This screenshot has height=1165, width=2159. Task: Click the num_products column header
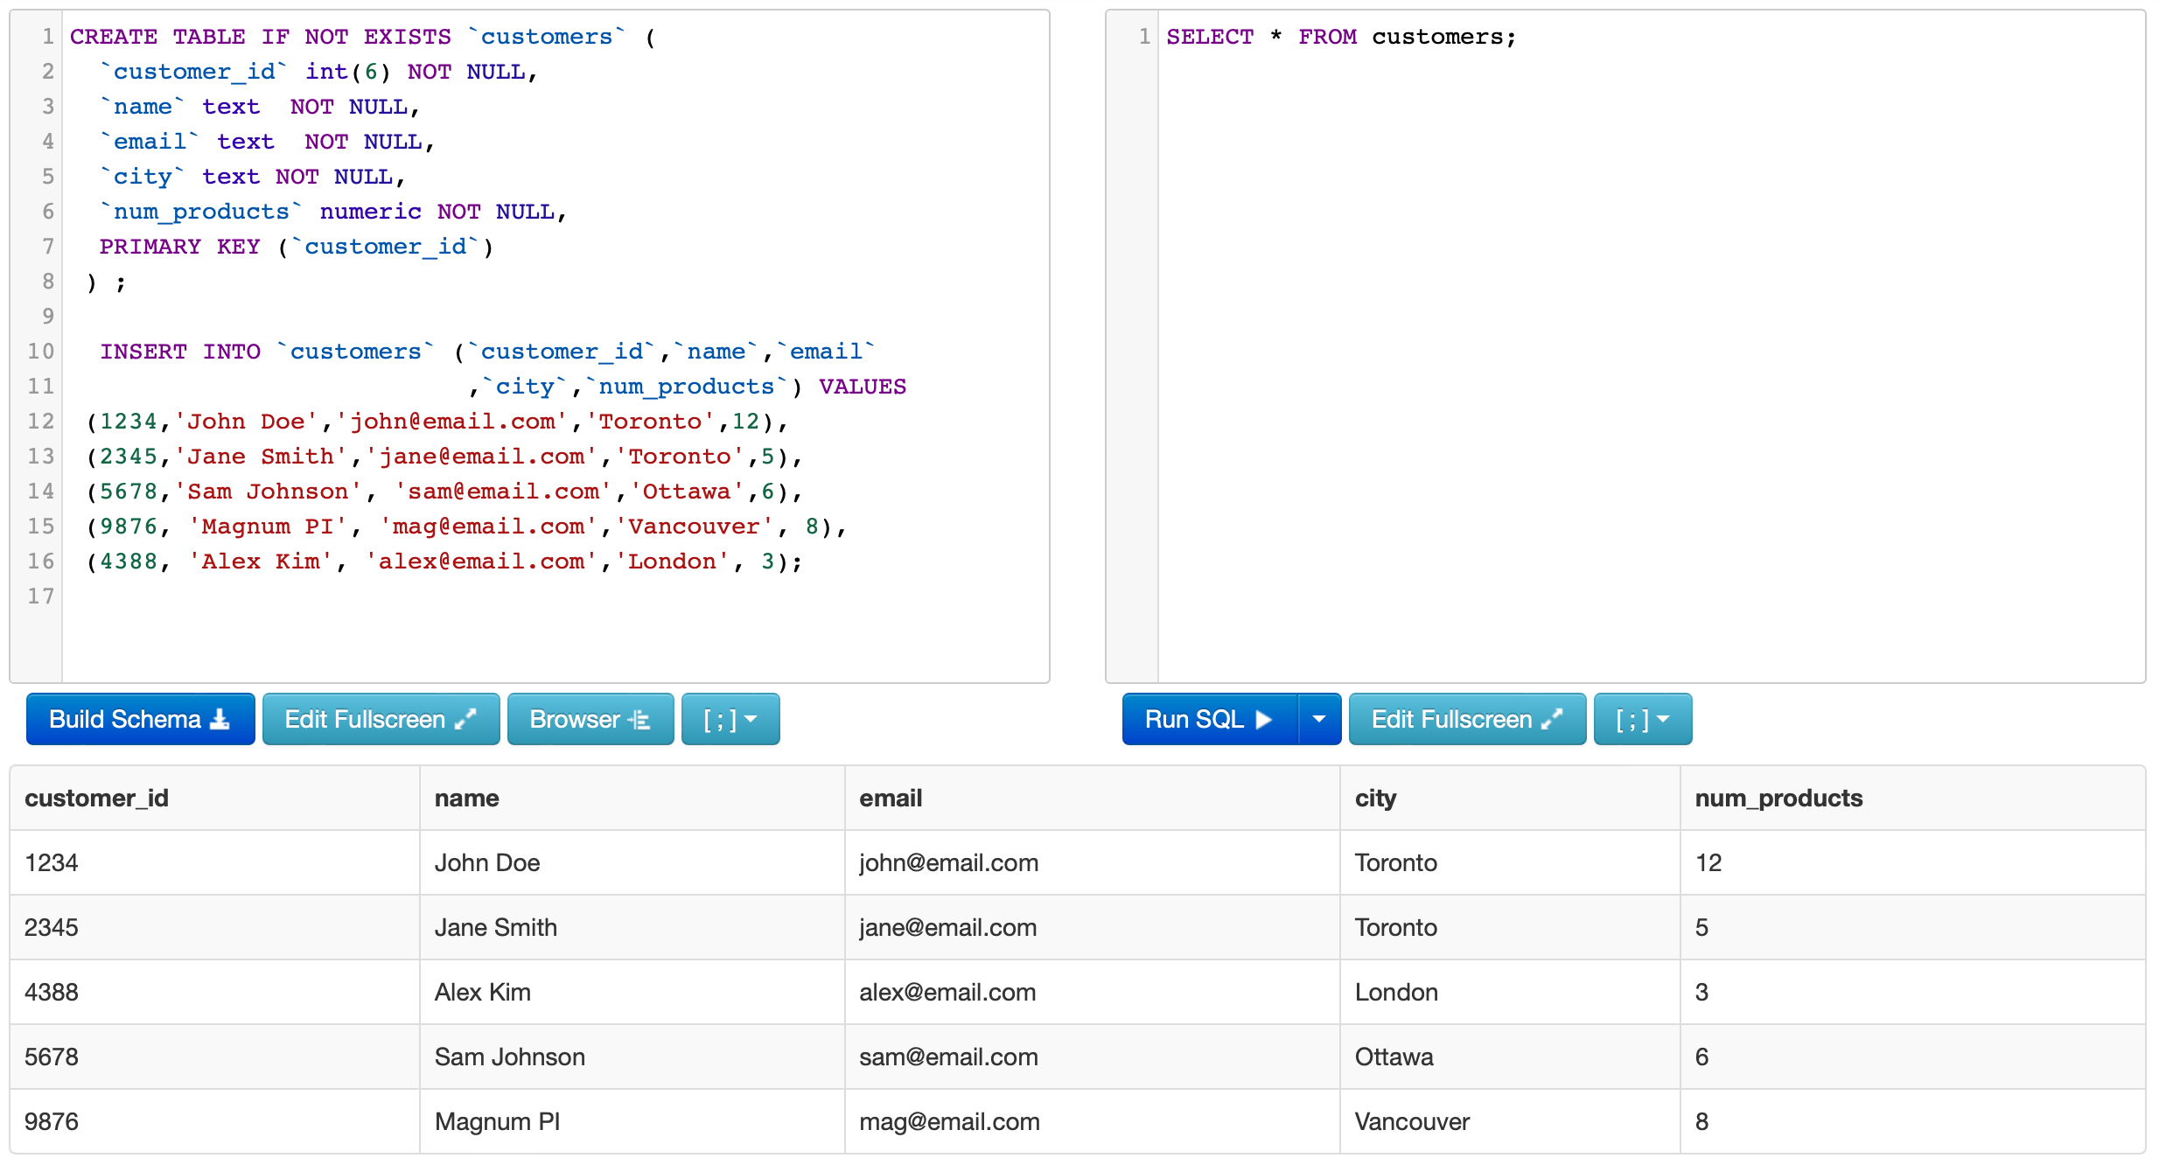tap(1778, 798)
